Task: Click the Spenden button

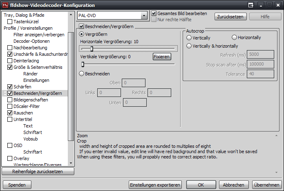Action: click(17, 185)
